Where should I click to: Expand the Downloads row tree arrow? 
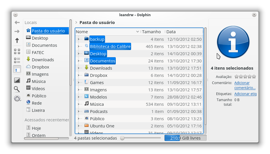78,68
